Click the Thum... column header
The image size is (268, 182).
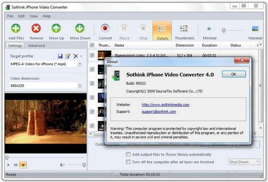[104, 45]
